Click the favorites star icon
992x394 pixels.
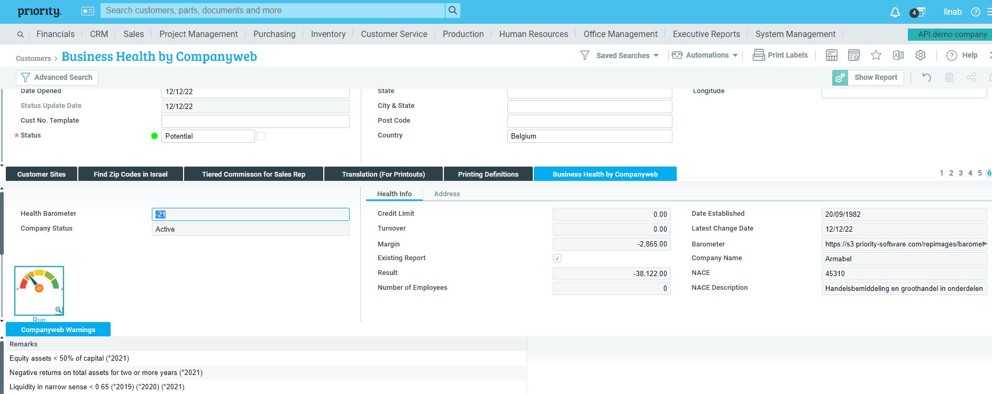[876, 55]
